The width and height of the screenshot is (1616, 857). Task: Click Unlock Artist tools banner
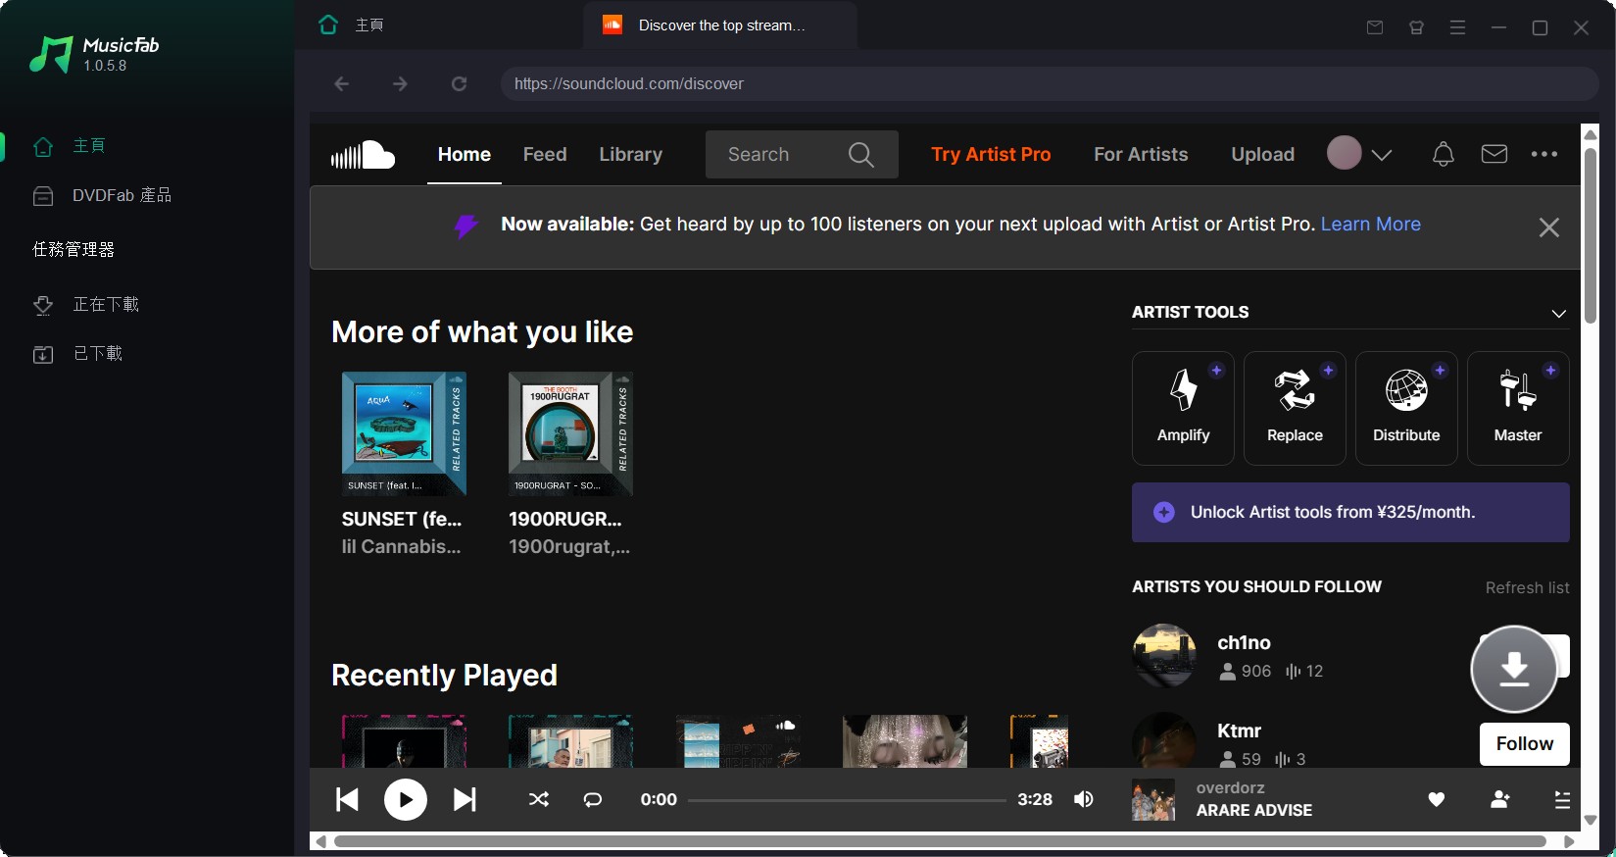click(1350, 512)
